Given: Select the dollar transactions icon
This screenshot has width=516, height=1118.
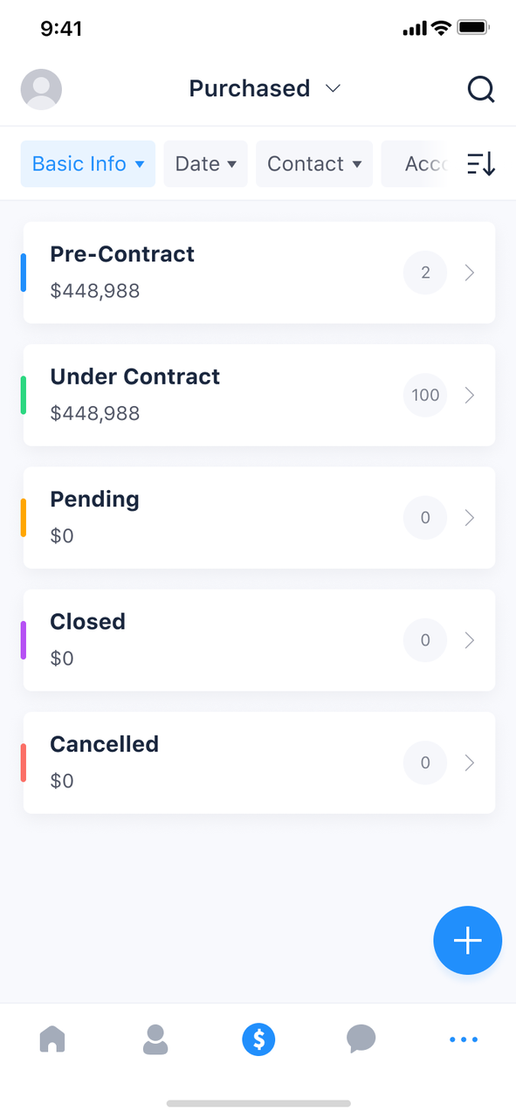Looking at the screenshot, I should 258,1039.
